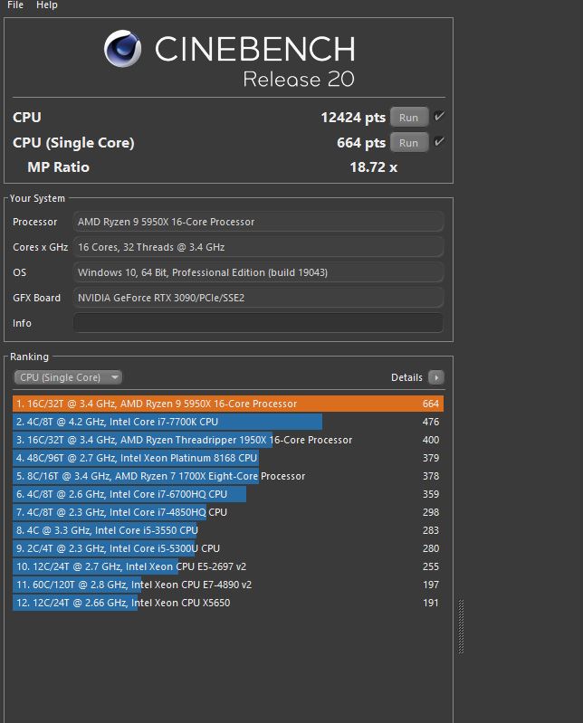Open the CPU (Single Core) ranking dropdown
The image size is (583, 723).
tap(68, 377)
